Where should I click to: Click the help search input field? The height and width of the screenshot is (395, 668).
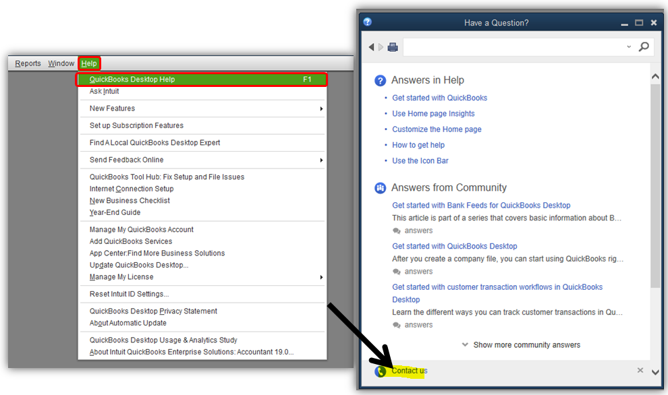pyautogui.click(x=514, y=47)
